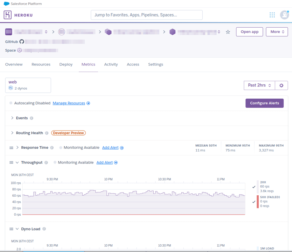Open the apps grid launcher icon
The height and width of the screenshot is (252, 292).
click(x=272, y=15)
